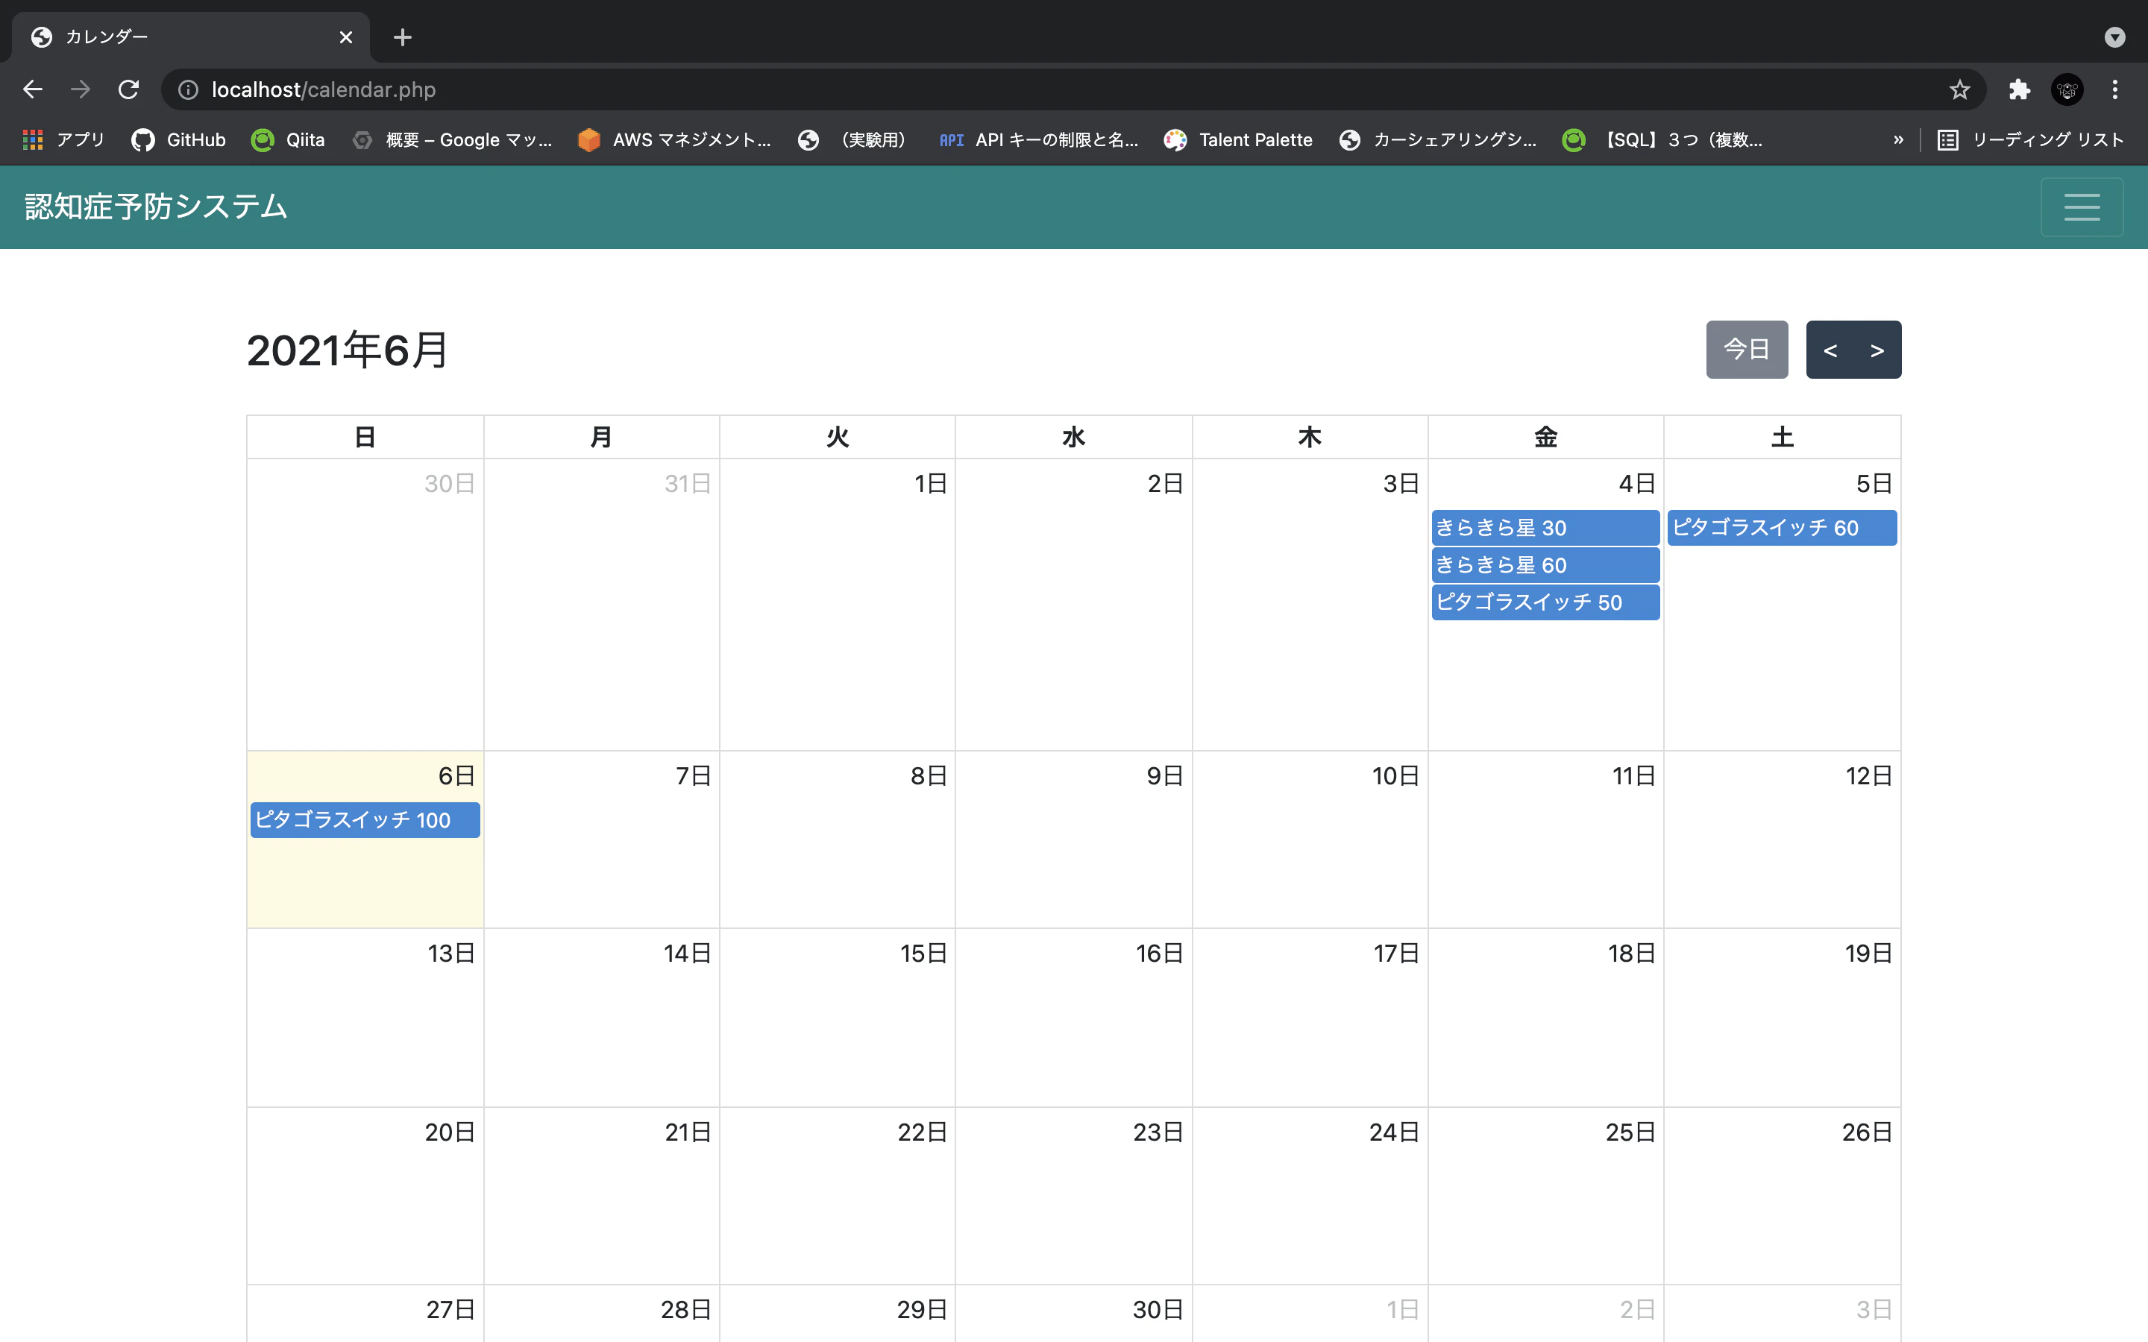2148x1342 pixels.
Task: Open the tab search dropdown arrow
Action: tap(2115, 37)
